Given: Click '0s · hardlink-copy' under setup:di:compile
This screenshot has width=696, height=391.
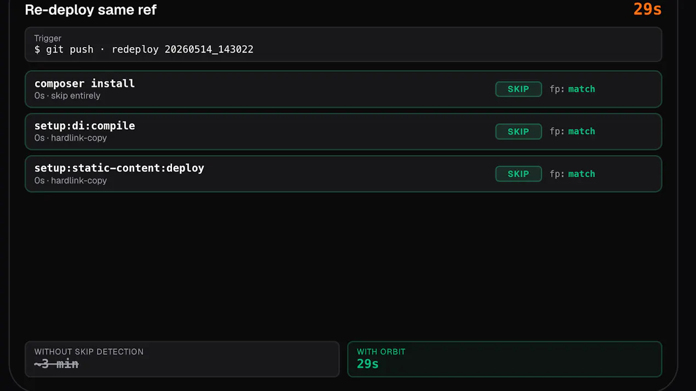Looking at the screenshot, I should pos(71,138).
